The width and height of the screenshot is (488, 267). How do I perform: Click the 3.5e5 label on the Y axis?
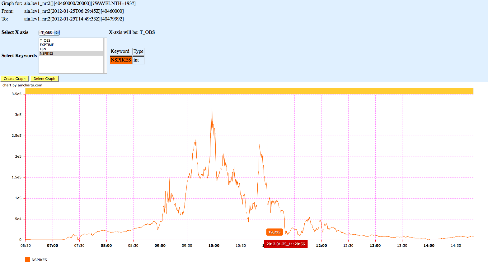point(16,94)
